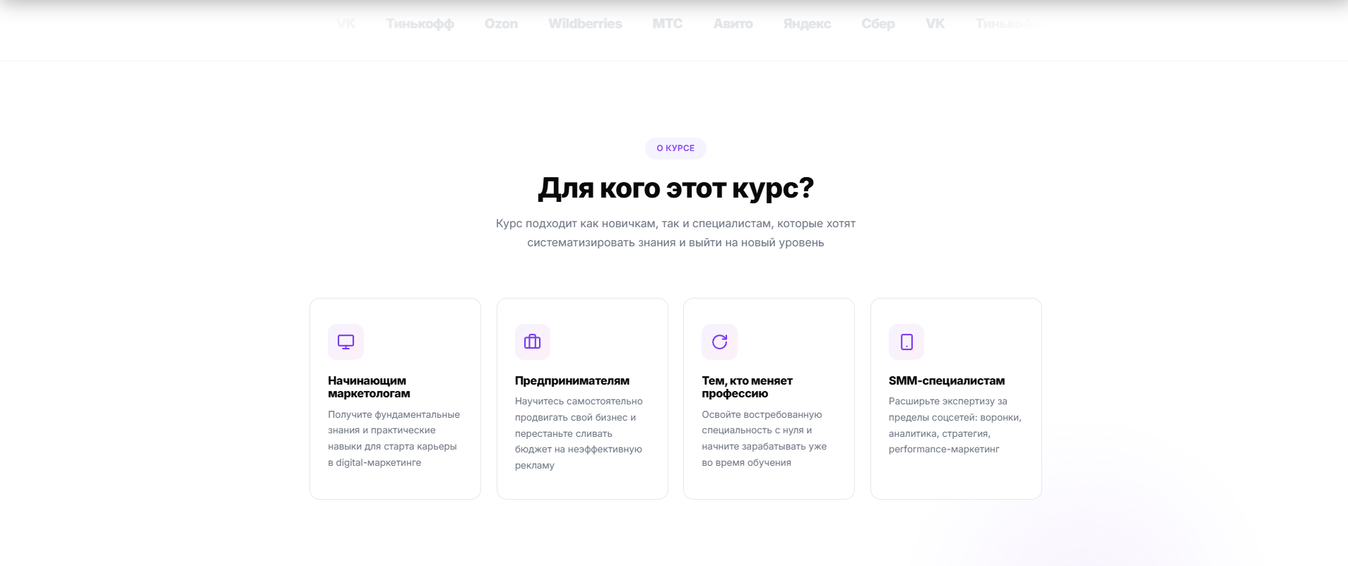Select the "Предпринимателям" card title
Screen dimensions: 1348x566
pos(572,381)
